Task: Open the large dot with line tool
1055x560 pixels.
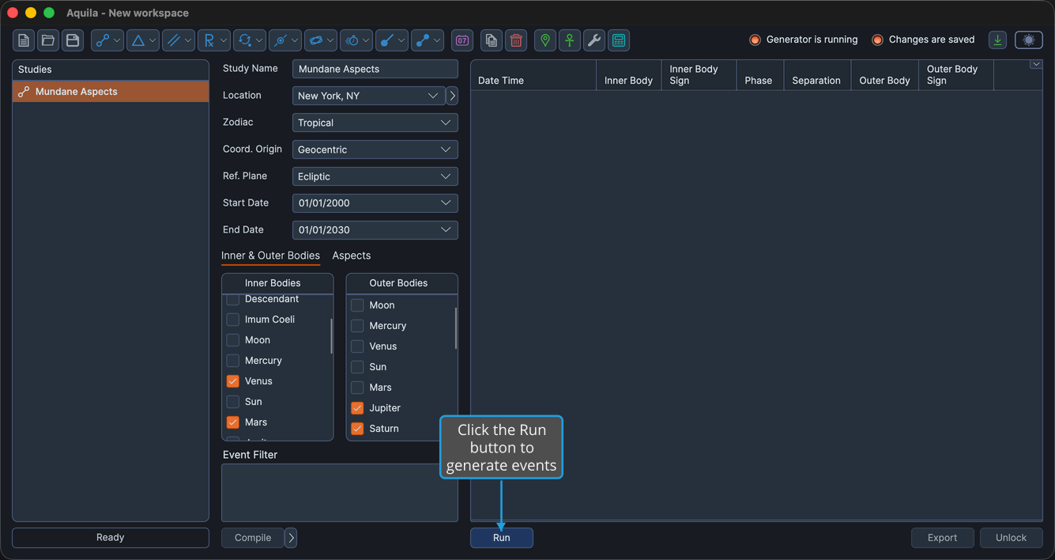Action: coord(392,40)
